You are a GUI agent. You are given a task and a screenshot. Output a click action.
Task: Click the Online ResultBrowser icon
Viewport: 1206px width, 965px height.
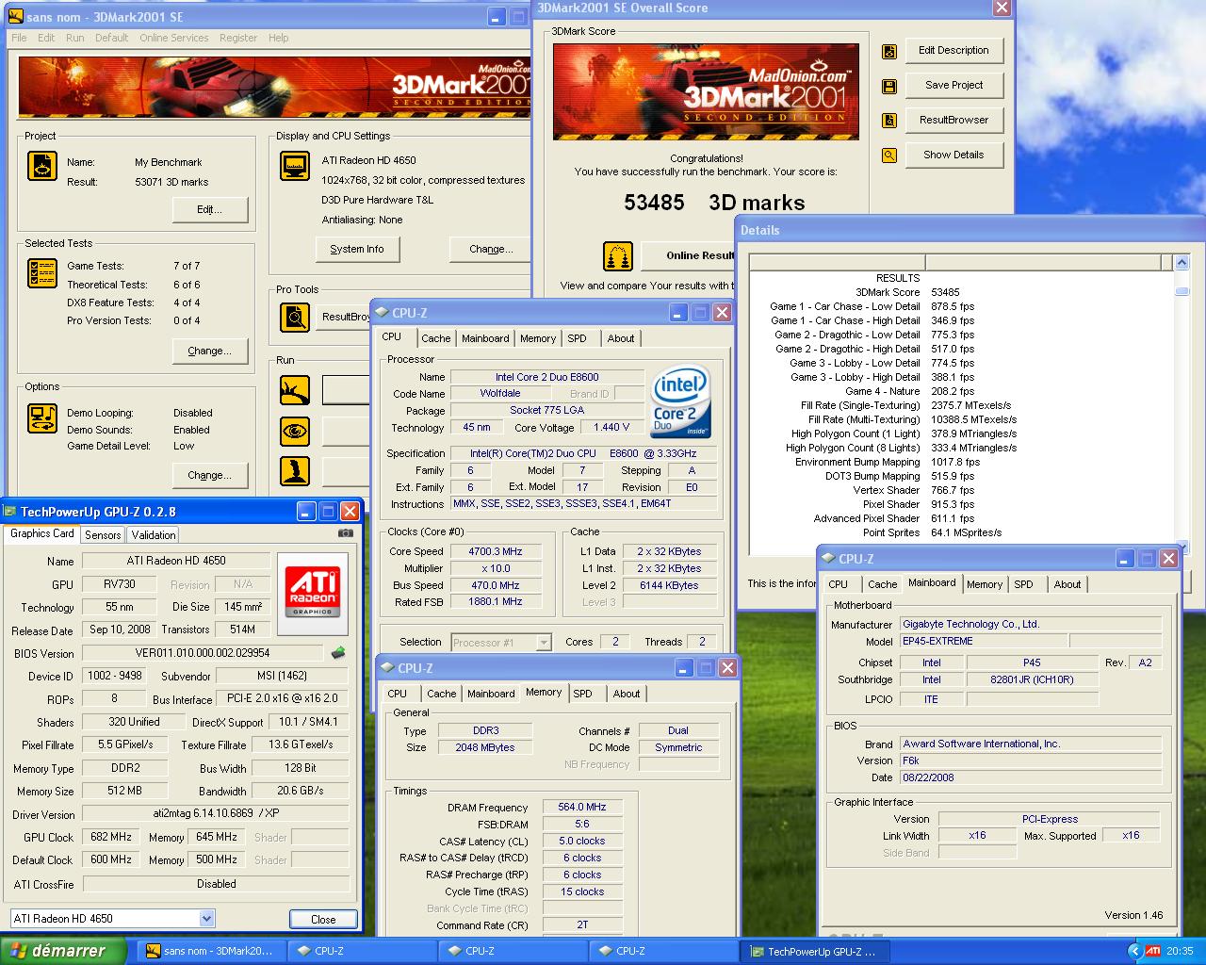618,256
